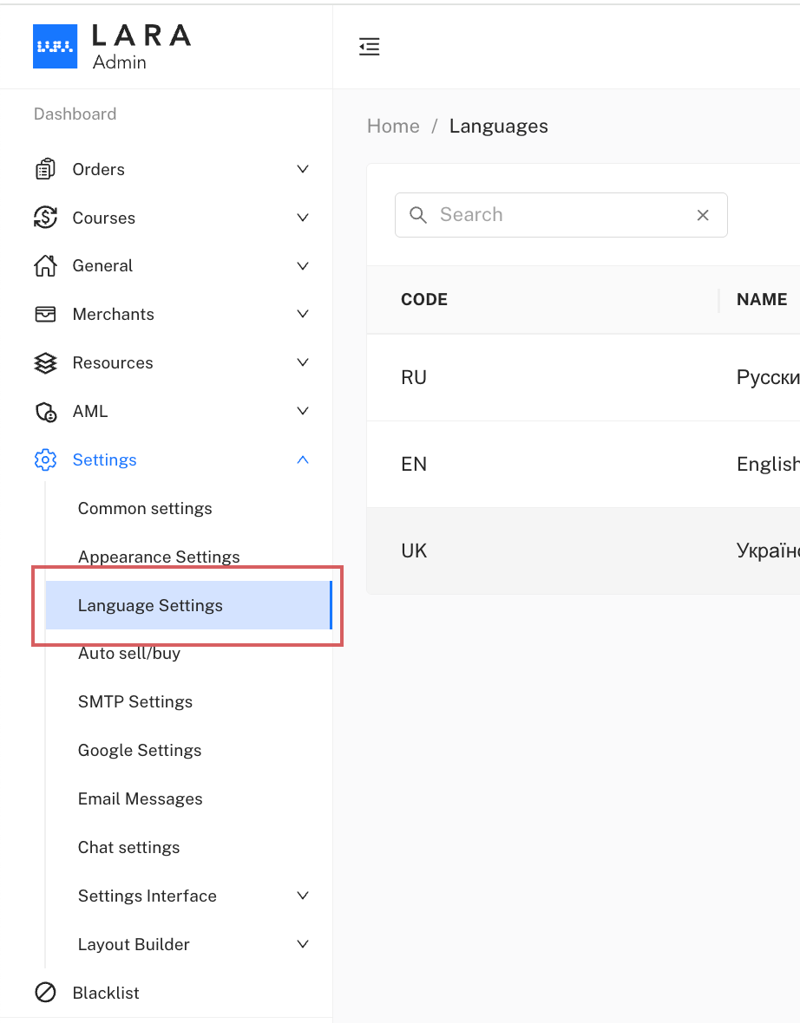Click the AML shield icon

[x=45, y=412]
